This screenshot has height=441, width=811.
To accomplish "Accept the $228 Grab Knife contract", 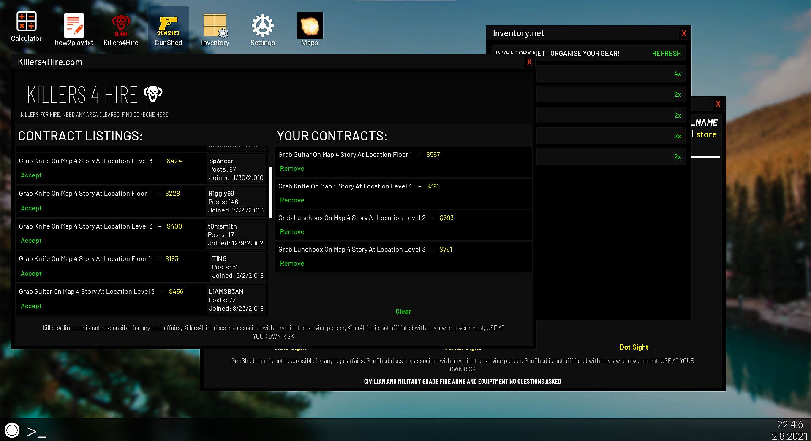I will click(x=31, y=208).
